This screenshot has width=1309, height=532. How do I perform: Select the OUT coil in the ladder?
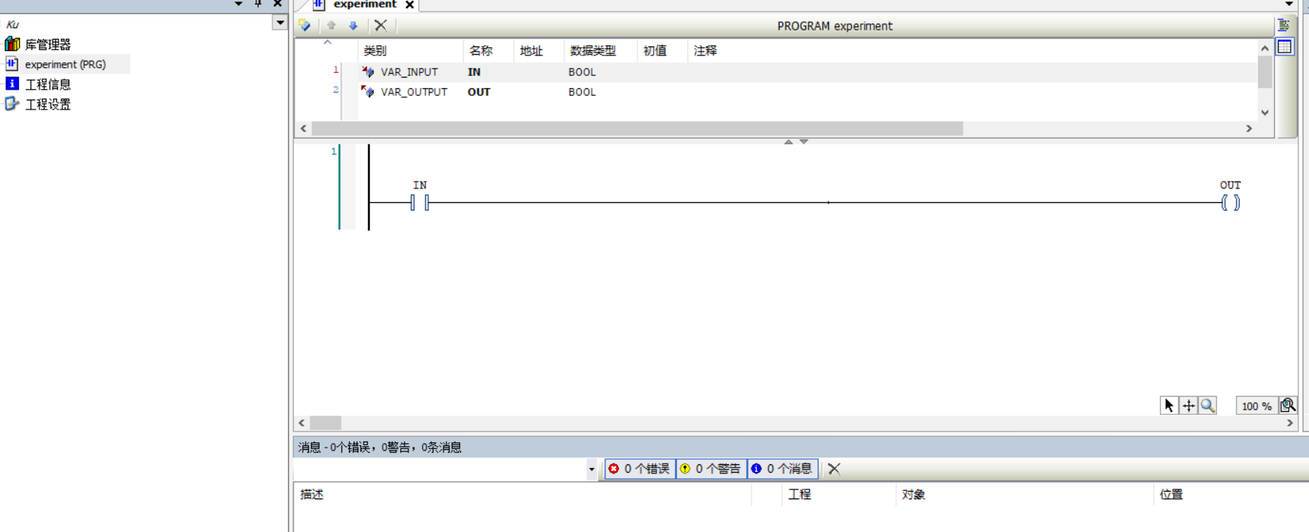[x=1231, y=202]
